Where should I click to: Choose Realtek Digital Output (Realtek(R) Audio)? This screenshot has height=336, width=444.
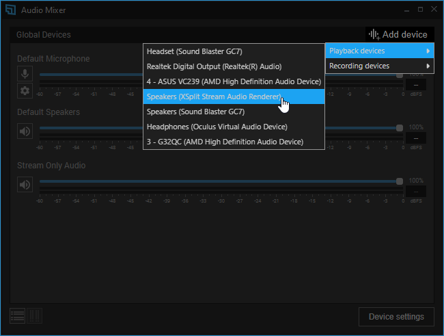tap(234, 66)
